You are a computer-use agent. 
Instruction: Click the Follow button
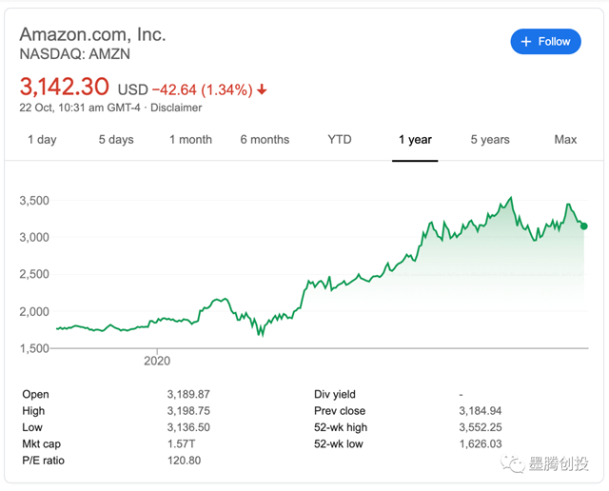tap(545, 41)
